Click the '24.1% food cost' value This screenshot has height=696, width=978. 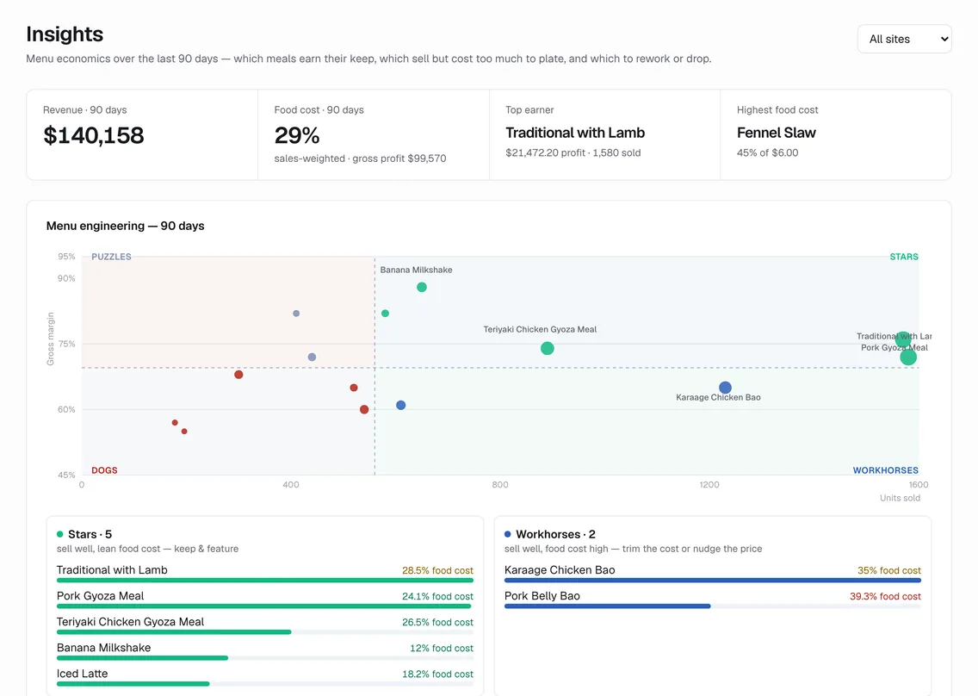click(x=437, y=597)
